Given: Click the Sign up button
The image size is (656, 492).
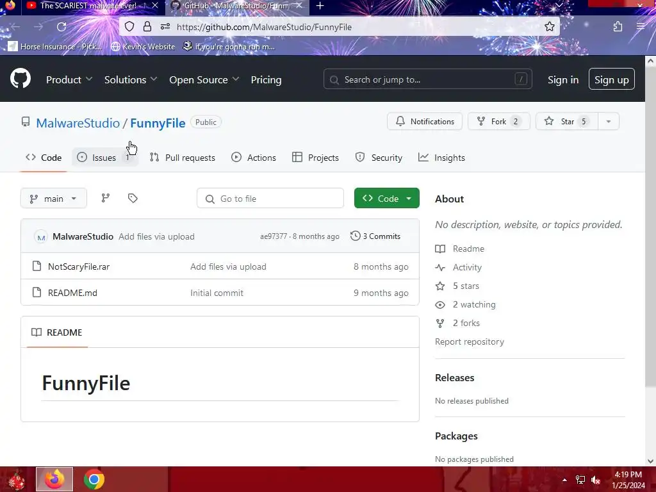Looking at the screenshot, I should [x=612, y=79].
